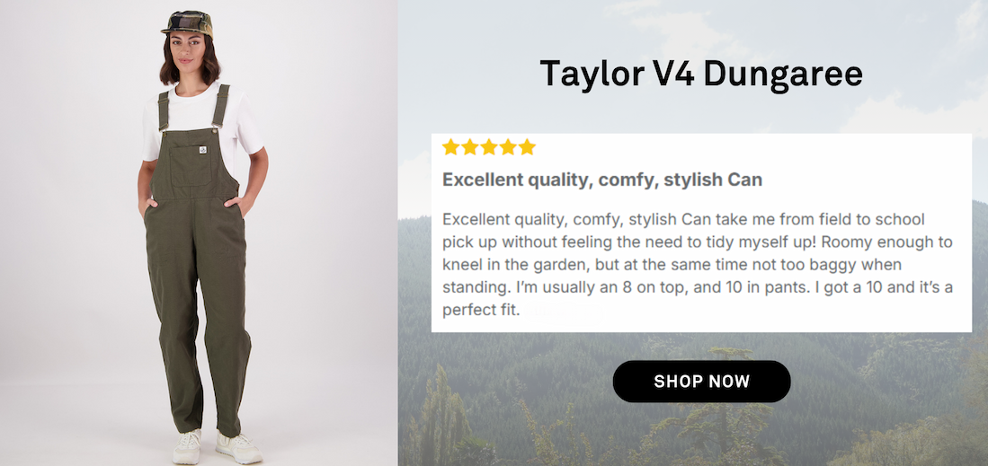Click the review body paragraph text

point(698,265)
